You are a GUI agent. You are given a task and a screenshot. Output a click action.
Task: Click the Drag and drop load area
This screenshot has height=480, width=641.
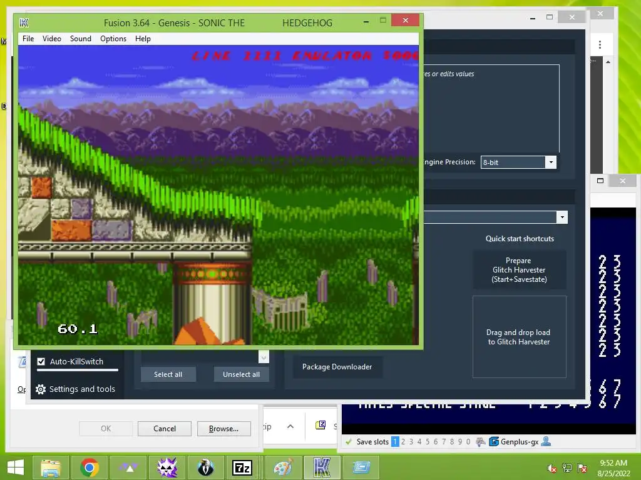click(x=519, y=337)
